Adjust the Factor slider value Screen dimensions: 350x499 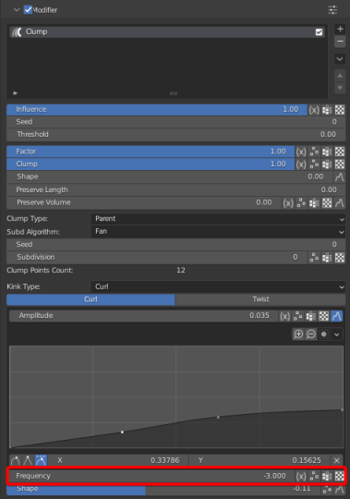151,152
